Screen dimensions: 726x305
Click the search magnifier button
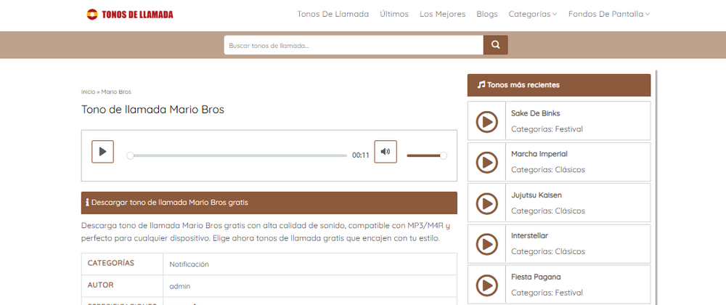(x=495, y=45)
